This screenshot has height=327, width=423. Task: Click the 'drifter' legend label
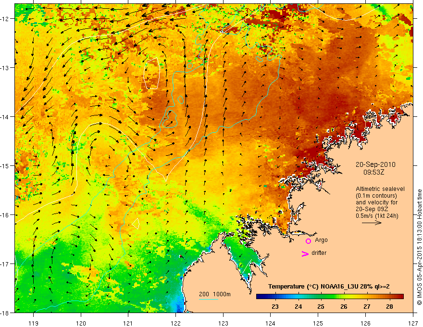319,253
